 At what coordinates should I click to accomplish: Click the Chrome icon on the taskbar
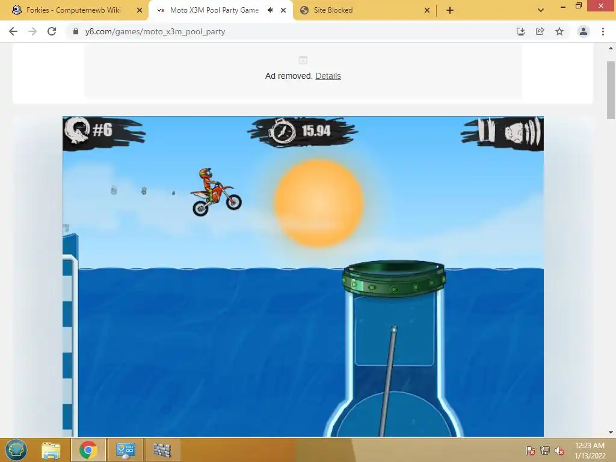coord(88,450)
